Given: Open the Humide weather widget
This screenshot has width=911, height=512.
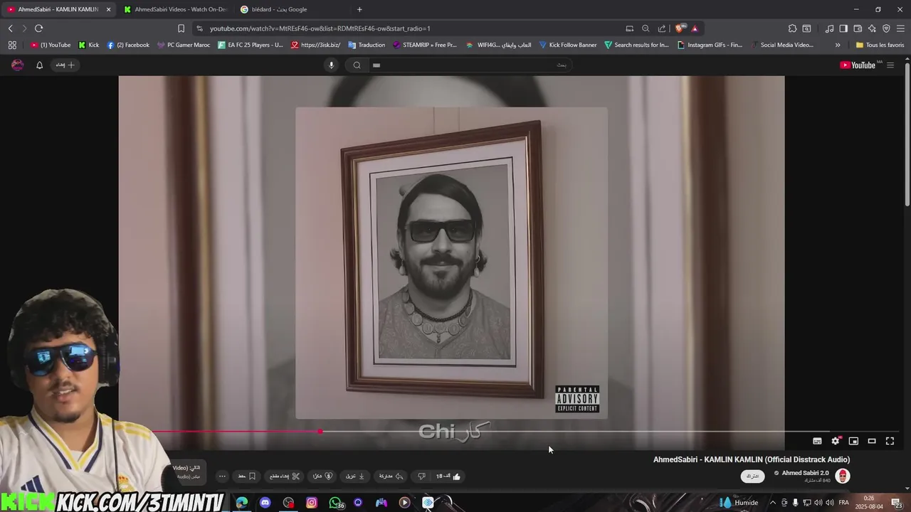Looking at the screenshot, I should click(x=739, y=503).
